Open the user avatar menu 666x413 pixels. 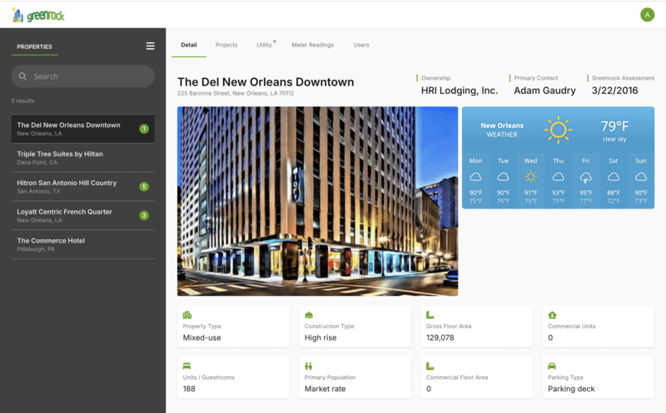click(647, 15)
